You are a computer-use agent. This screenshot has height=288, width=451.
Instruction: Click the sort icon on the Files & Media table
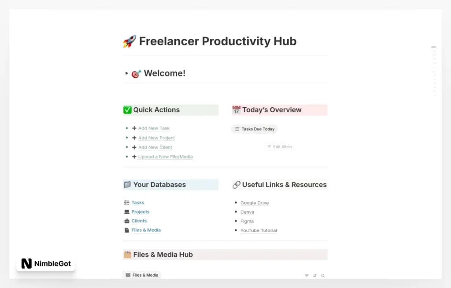314,276
